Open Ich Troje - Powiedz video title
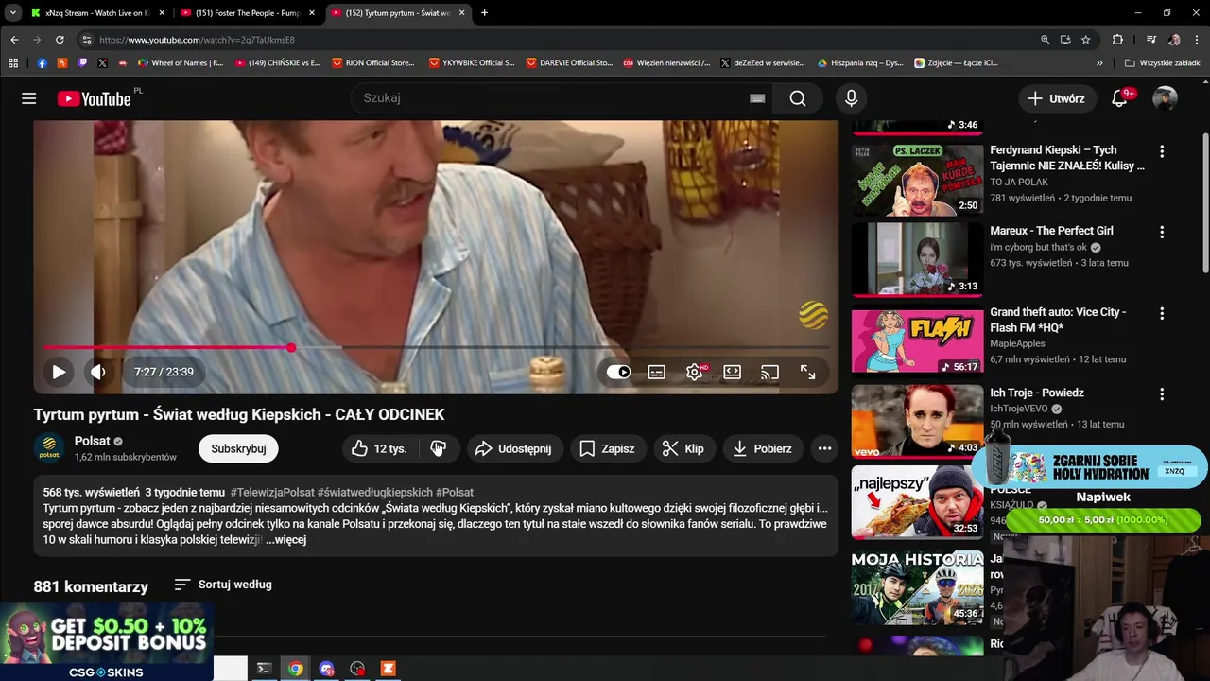The image size is (1210, 681). (1037, 393)
